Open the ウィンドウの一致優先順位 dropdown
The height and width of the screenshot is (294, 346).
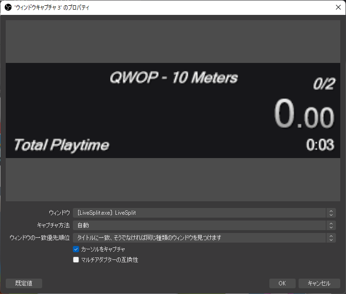point(204,238)
